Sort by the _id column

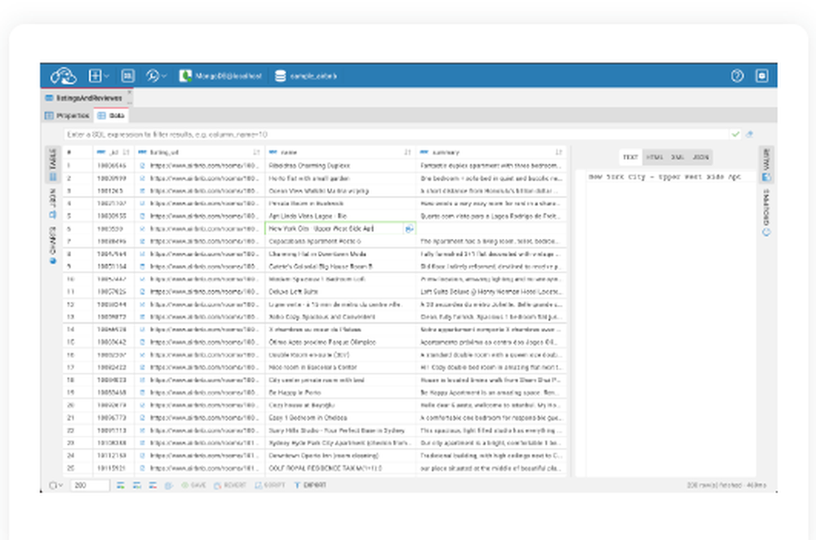point(126,153)
